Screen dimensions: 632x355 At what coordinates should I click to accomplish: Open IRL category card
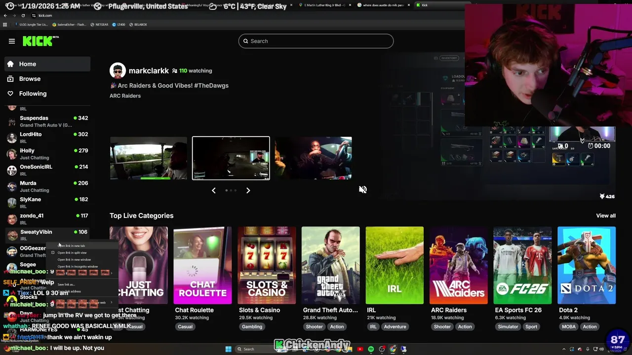(395, 265)
